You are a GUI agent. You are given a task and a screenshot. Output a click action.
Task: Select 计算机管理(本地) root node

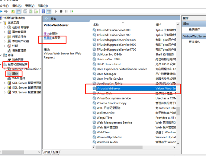14,18
